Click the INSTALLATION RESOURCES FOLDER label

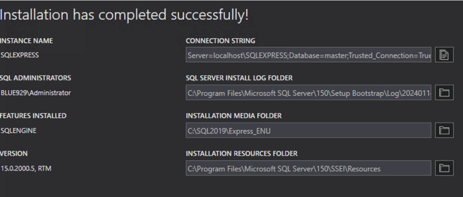241,154
